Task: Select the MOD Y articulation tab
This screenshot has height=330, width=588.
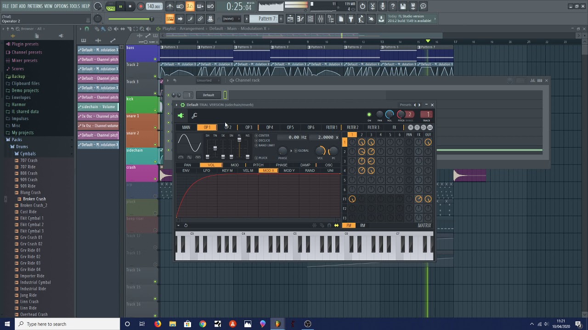Action: [289, 170]
